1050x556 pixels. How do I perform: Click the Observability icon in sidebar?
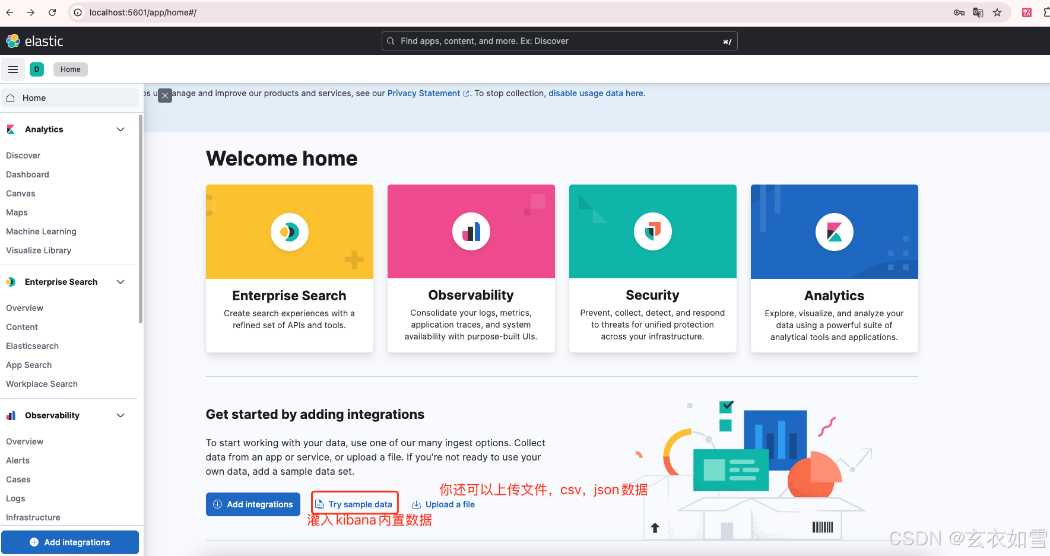(11, 415)
